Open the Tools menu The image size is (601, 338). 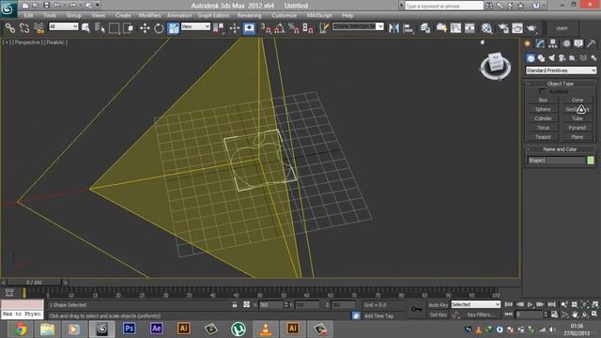click(x=50, y=15)
